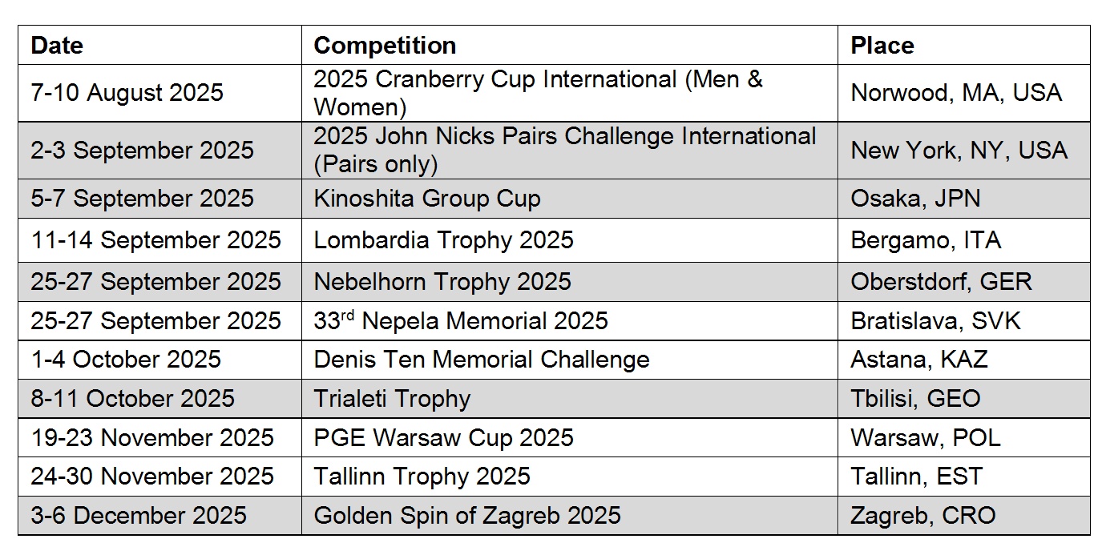The width and height of the screenshot is (1094, 555).
Task: Select the 1-4 October 2025 date
Action: click(x=125, y=360)
